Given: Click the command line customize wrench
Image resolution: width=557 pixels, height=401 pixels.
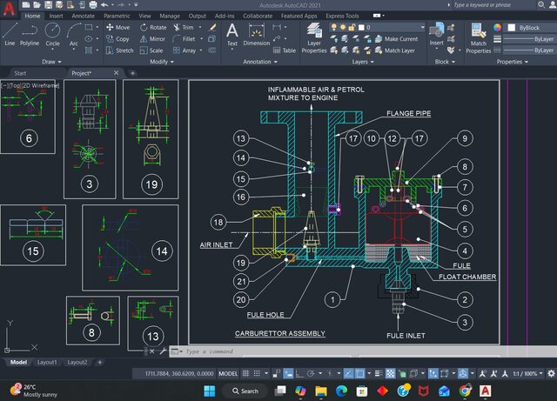Looking at the screenshot, I should [x=163, y=351].
